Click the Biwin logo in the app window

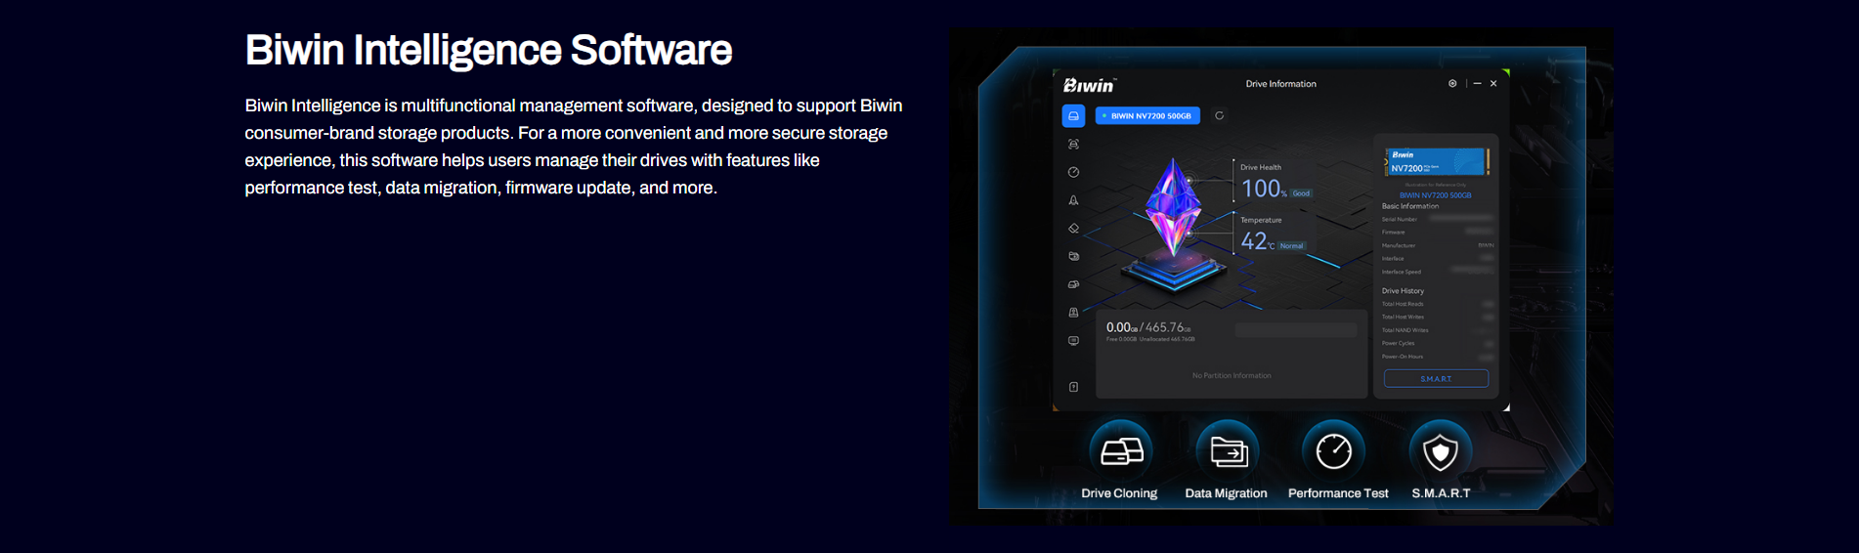pos(1089,85)
